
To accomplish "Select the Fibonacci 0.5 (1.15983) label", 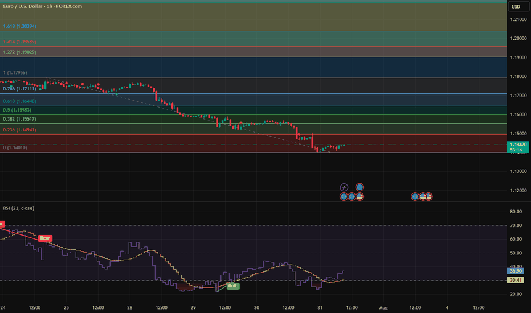I will pos(17,110).
